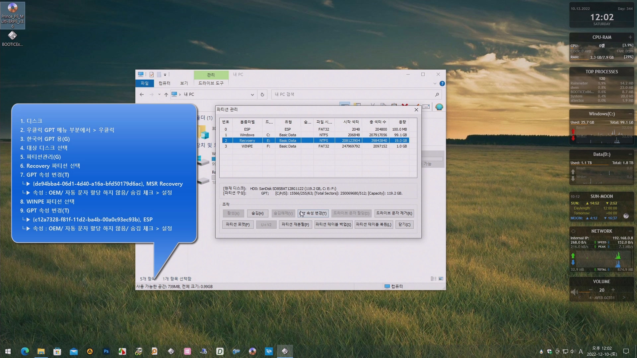Switch to the active BOOTICE taskbar button
Viewport: 637px width, 358px height.
click(x=285, y=351)
